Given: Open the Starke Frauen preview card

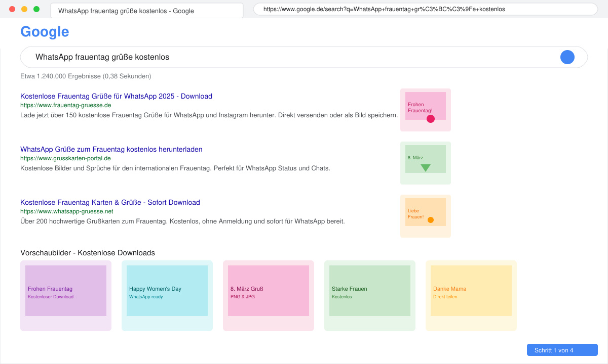Looking at the screenshot, I should (370, 296).
